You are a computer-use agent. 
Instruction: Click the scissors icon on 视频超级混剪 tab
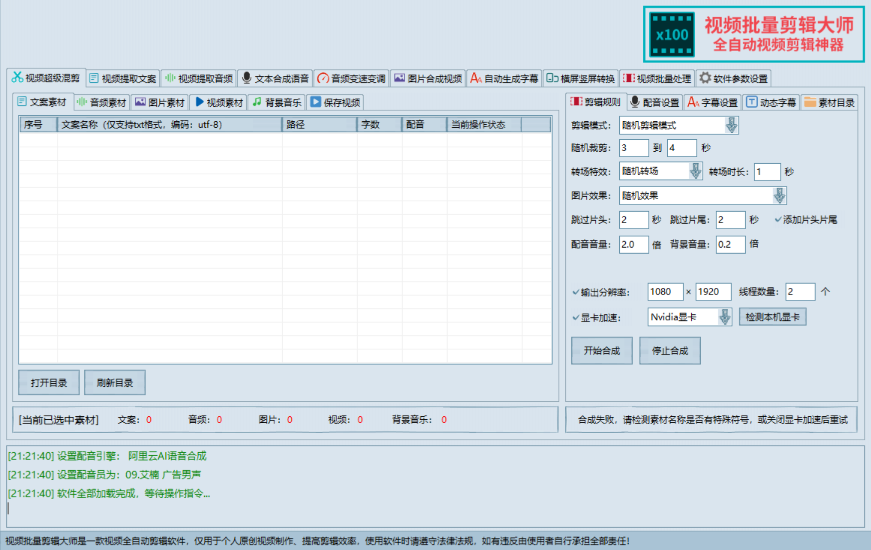click(17, 77)
